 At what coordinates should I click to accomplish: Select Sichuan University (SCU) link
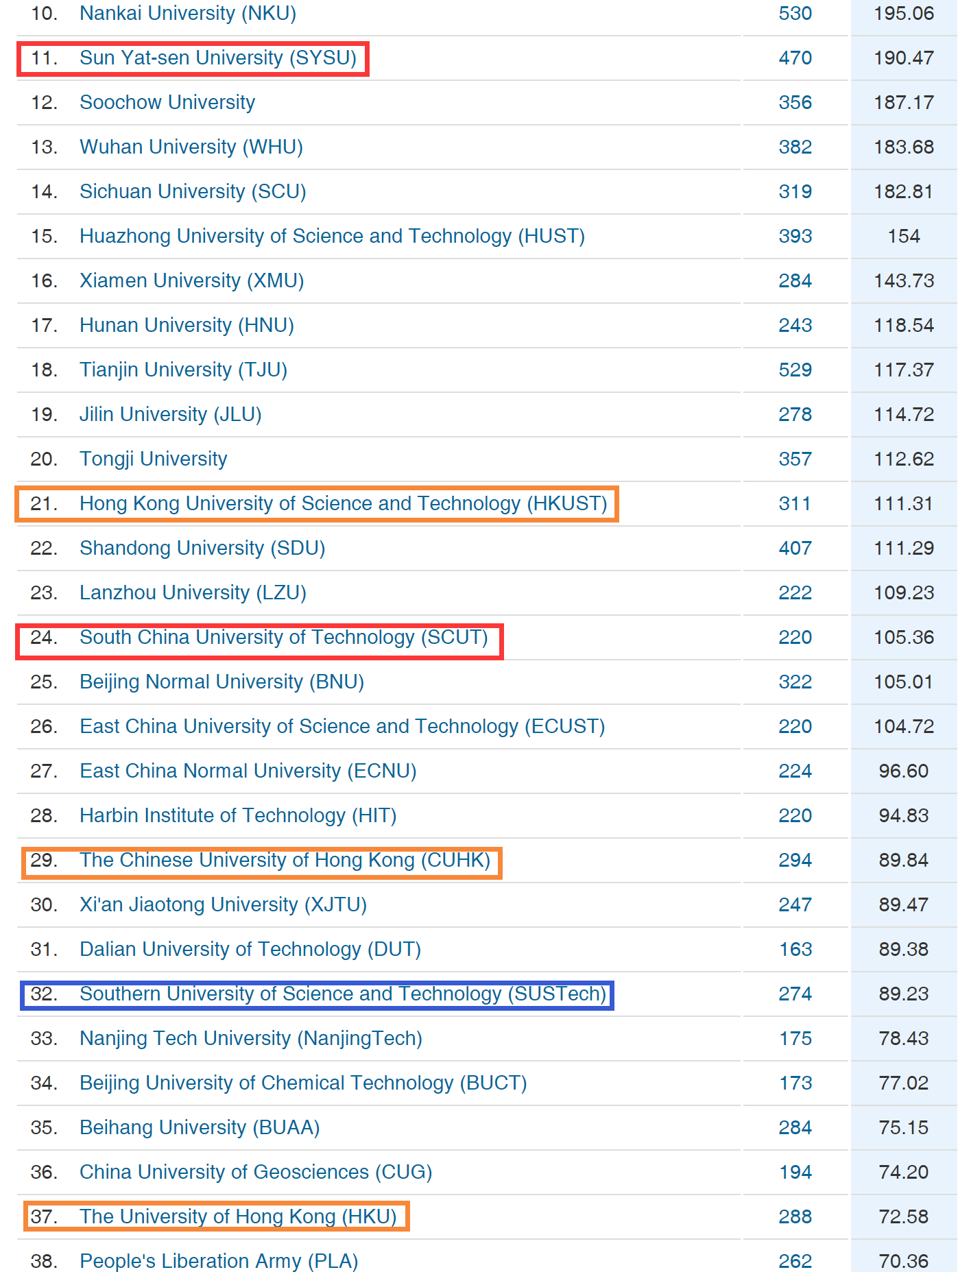[x=193, y=192]
